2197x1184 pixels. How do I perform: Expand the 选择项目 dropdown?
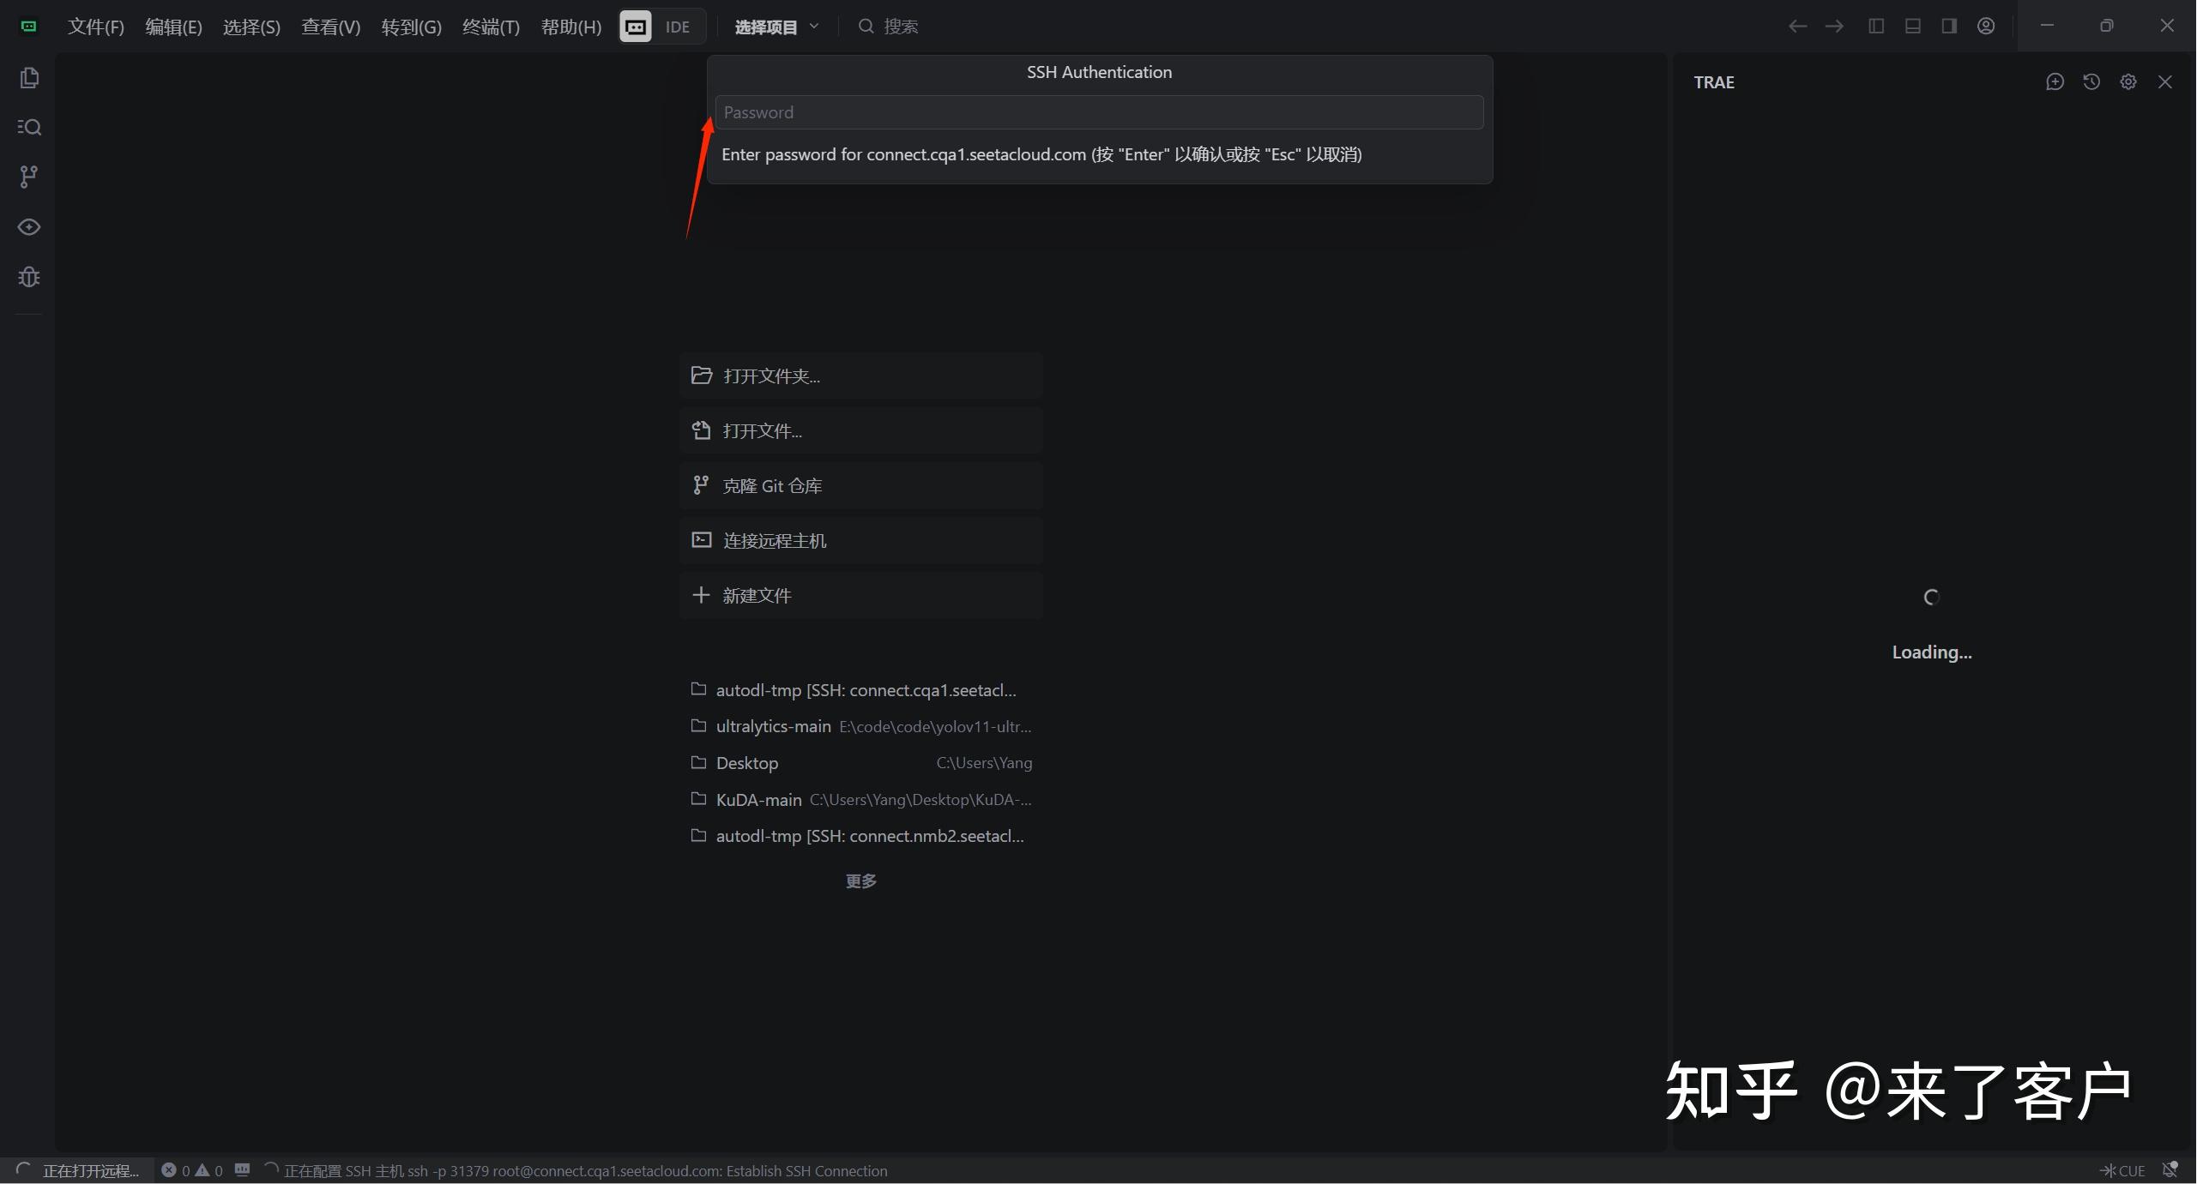(x=776, y=27)
